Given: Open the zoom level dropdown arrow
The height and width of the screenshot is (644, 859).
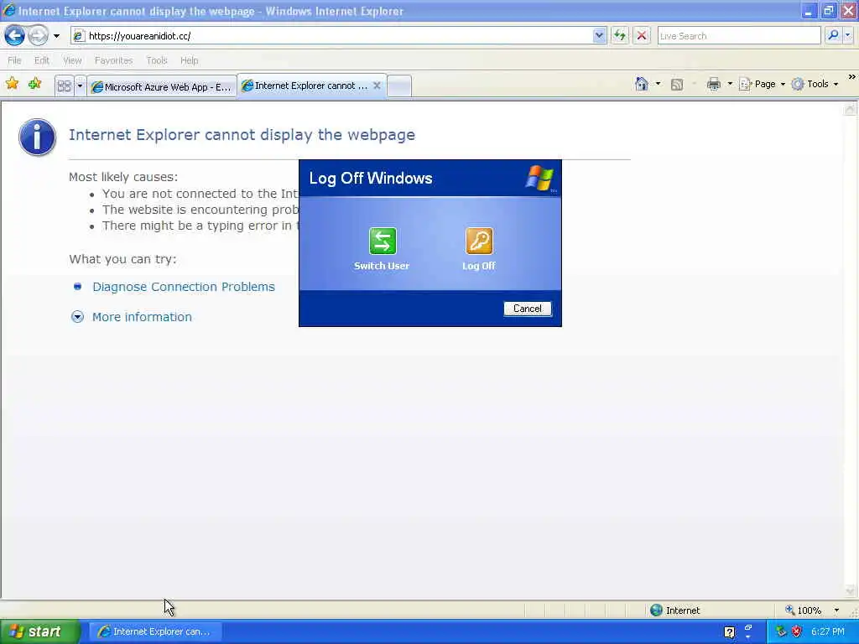Looking at the screenshot, I should 836,610.
